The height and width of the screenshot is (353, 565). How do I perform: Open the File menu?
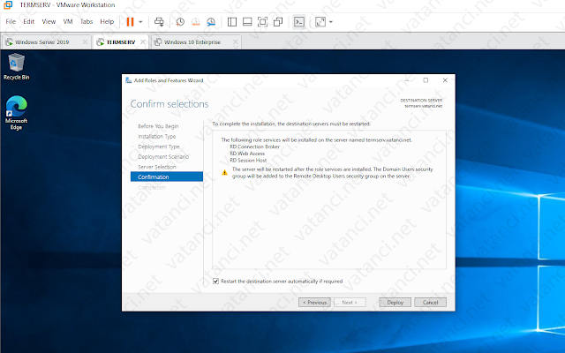coord(11,21)
